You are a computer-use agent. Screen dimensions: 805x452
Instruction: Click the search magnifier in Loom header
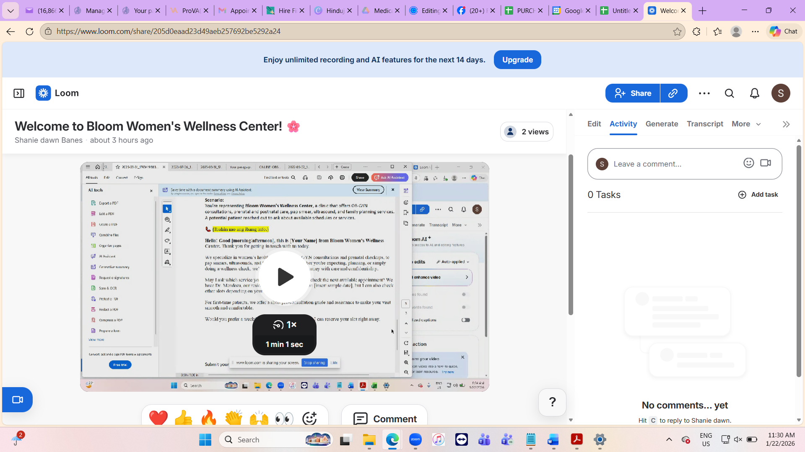pyautogui.click(x=730, y=93)
